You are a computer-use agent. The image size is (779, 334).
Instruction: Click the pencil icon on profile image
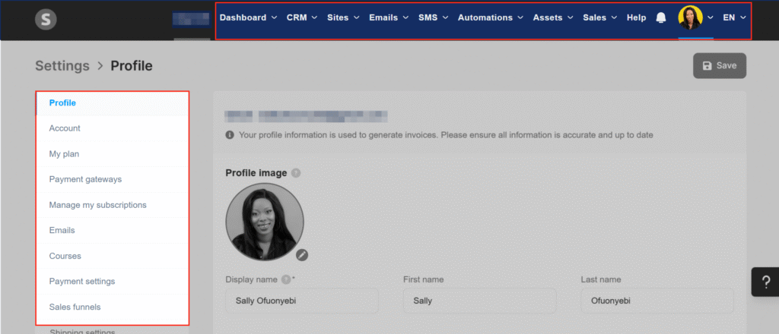tap(302, 255)
